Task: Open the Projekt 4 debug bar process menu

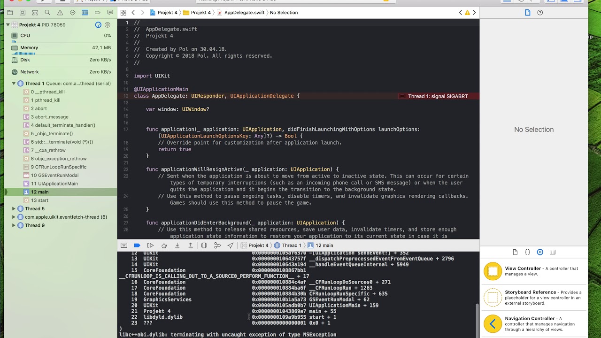Action: point(254,246)
